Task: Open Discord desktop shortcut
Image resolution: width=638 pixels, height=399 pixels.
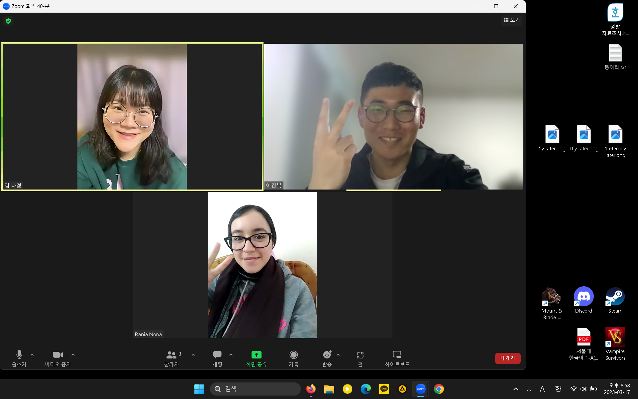Action: 584,300
